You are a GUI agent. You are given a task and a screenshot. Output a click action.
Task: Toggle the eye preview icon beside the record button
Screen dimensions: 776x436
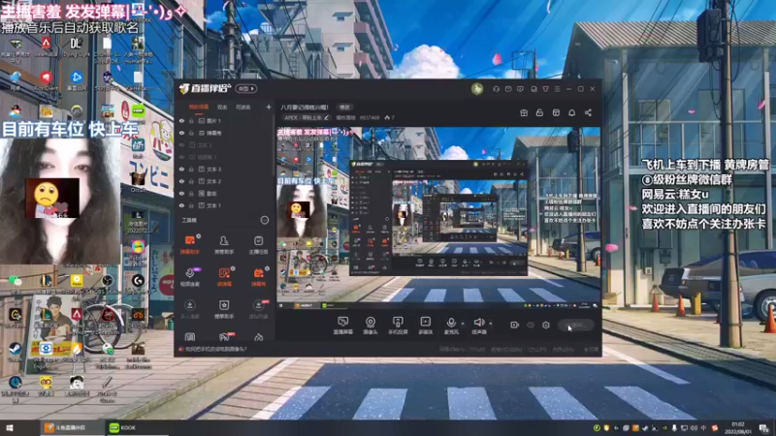pyautogui.click(x=531, y=325)
